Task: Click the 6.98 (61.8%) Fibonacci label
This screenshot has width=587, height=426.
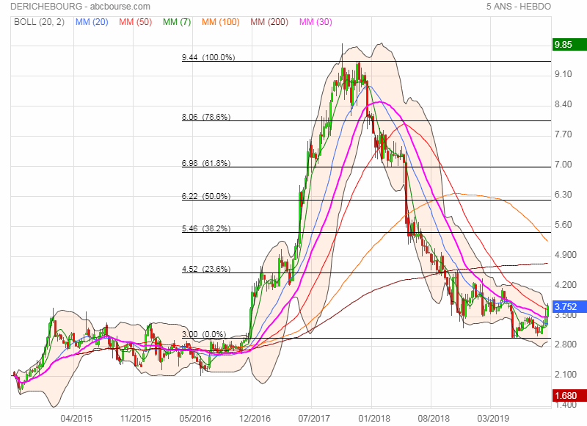Action: (x=206, y=163)
